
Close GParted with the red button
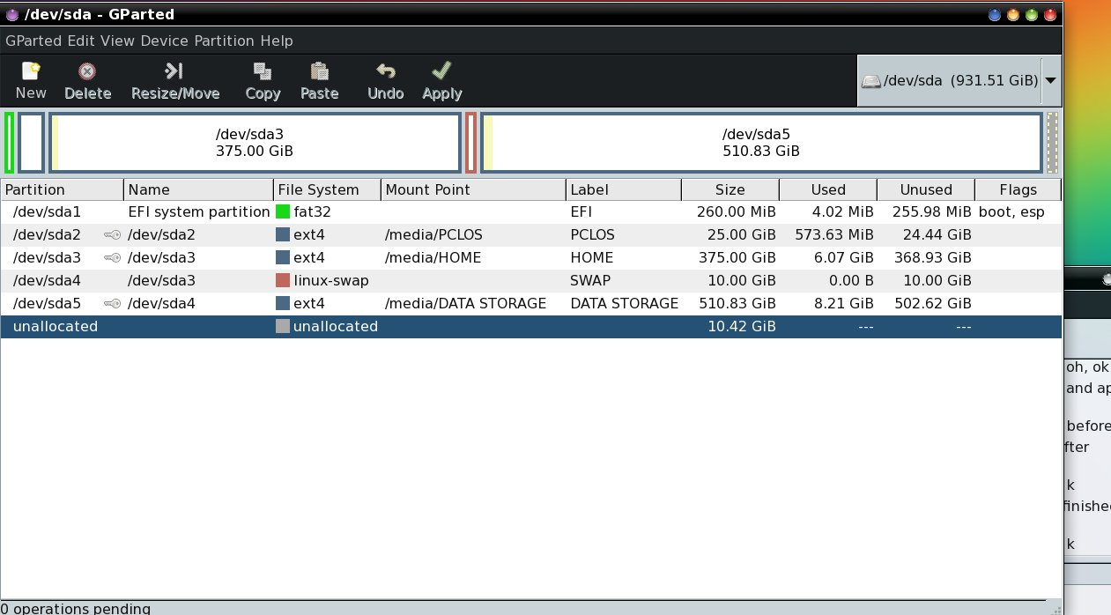click(1050, 15)
